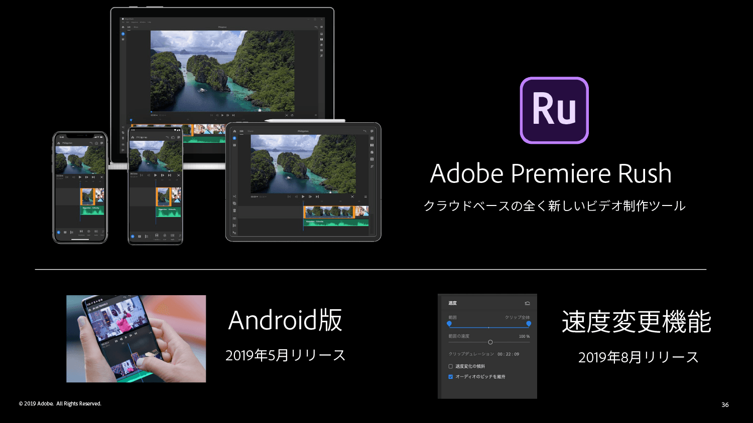Open audio settings from the tablet right sidebar
753x423 pixels.
[371, 166]
